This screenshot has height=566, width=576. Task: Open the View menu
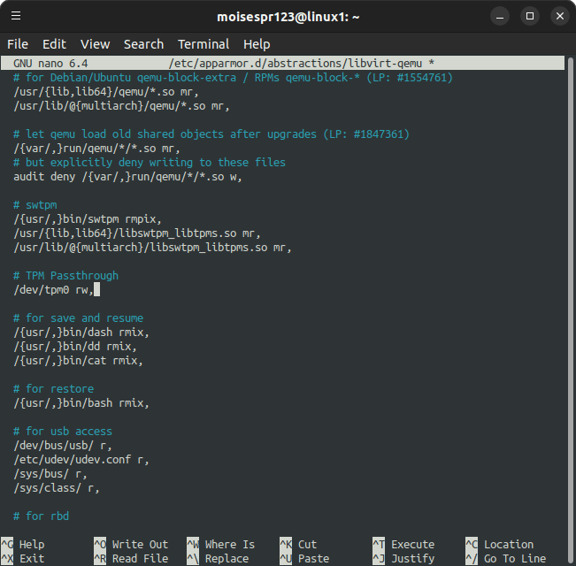95,44
